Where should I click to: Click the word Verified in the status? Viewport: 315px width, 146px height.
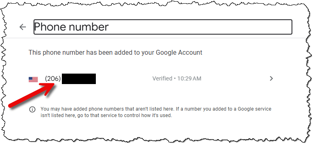pos(162,78)
